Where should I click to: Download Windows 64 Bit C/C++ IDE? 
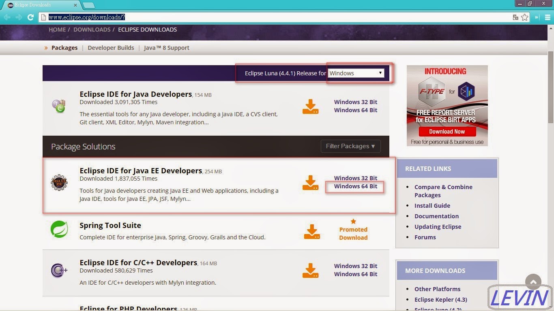coord(356,274)
